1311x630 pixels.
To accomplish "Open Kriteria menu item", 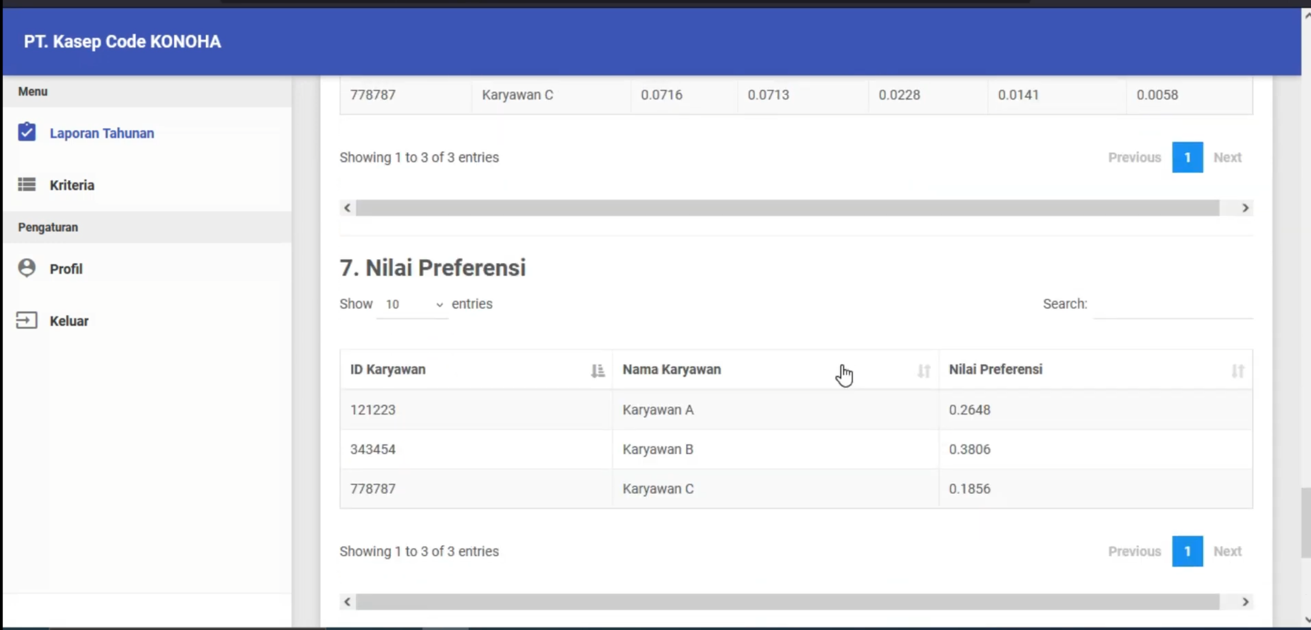I will (147, 185).
